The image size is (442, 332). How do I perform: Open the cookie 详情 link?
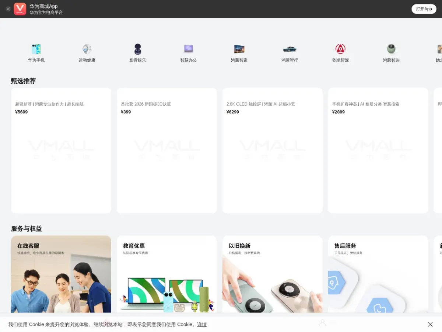202,325
